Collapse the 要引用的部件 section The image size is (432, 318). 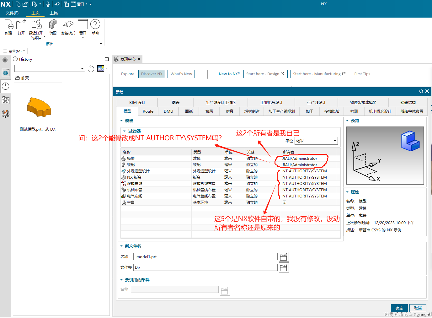122,280
